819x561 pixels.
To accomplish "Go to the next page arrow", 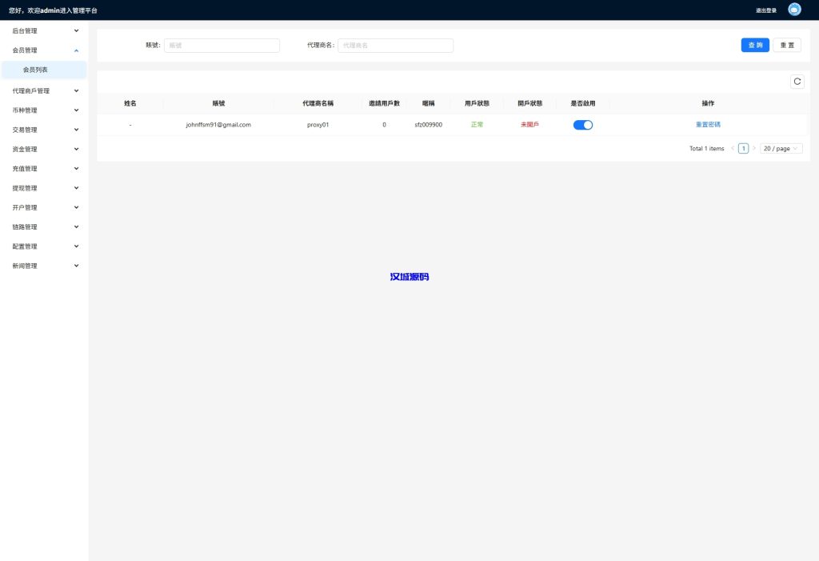I will pos(753,149).
